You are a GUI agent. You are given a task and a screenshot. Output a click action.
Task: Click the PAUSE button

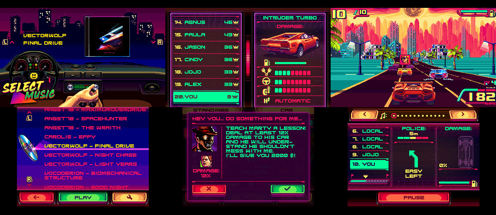pyautogui.click(x=413, y=197)
